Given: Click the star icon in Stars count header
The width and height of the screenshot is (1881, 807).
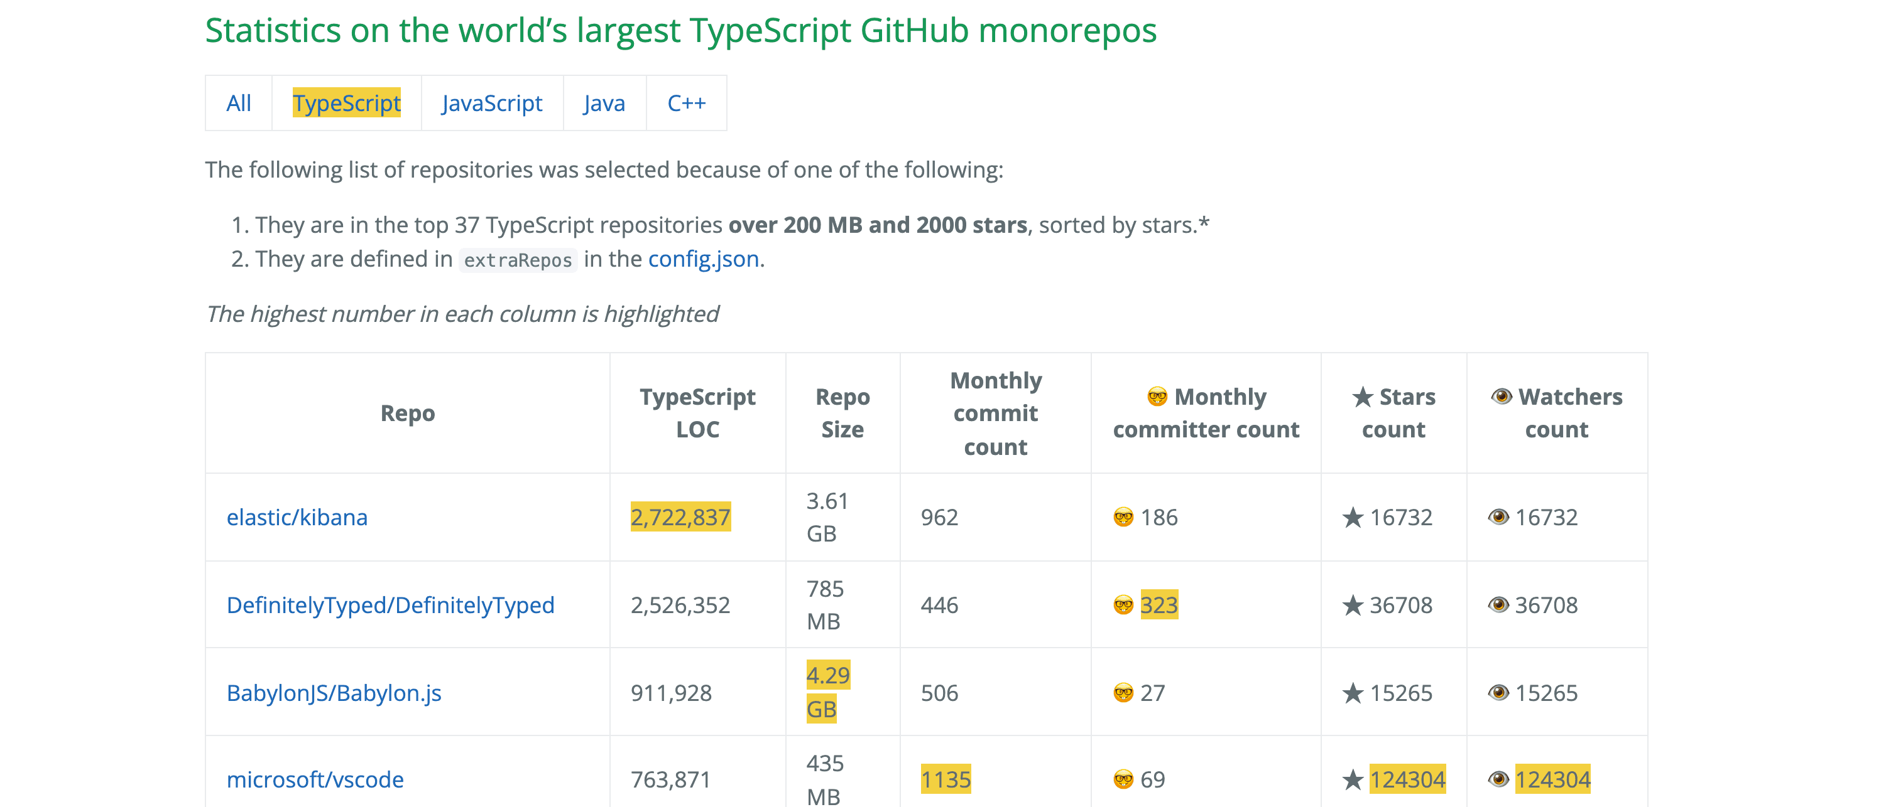Looking at the screenshot, I should (x=1363, y=397).
